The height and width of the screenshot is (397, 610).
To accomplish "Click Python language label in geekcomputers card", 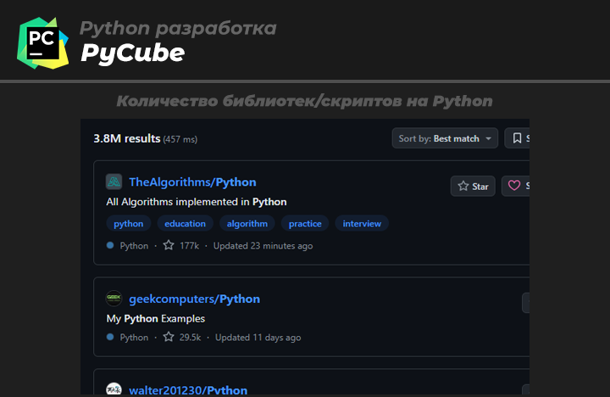I will (x=134, y=338).
